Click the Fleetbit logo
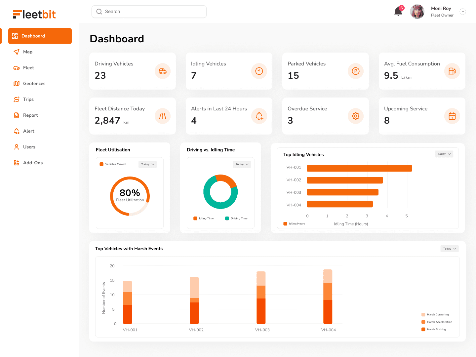476x357 pixels. pos(34,14)
